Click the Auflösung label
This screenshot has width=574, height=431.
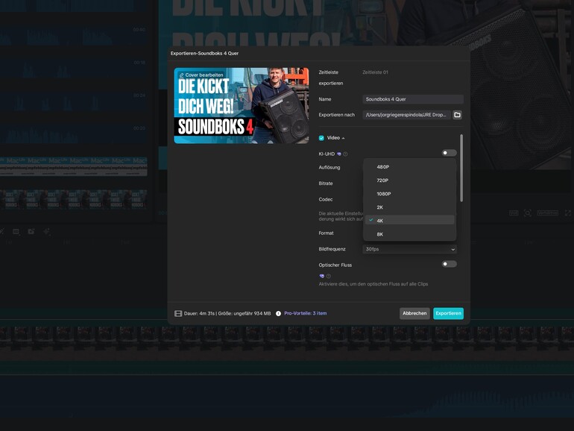click(x=329, y=167)
